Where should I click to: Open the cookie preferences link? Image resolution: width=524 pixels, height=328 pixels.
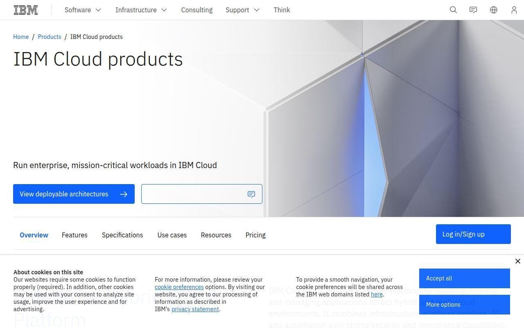point(179,287)
